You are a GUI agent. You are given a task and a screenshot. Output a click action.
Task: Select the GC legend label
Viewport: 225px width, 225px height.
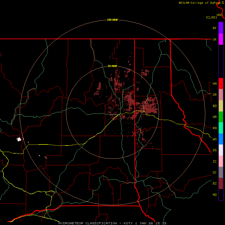click(x=214, y=172)
